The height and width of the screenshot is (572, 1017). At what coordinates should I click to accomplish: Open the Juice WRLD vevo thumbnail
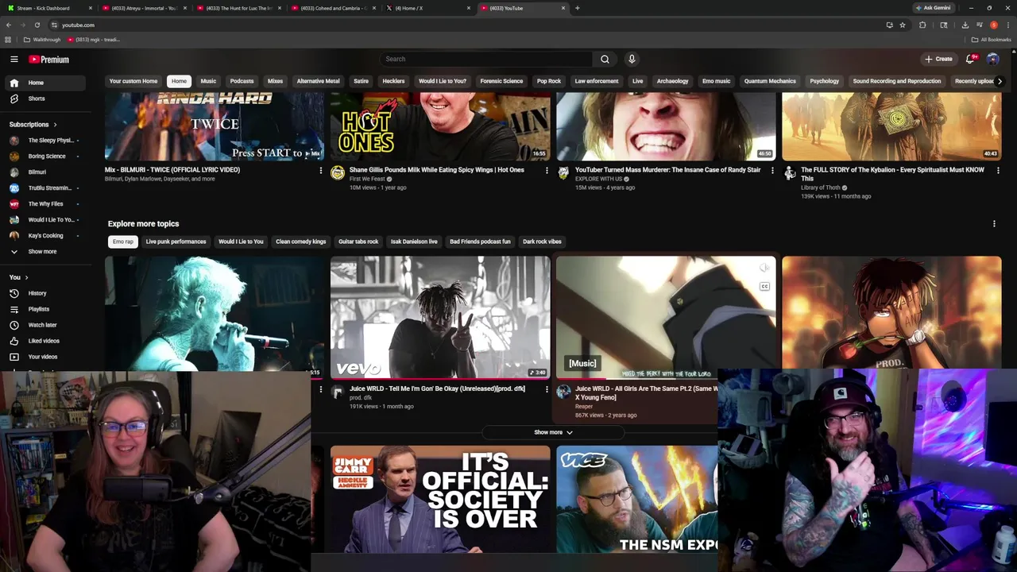point(440,317)
